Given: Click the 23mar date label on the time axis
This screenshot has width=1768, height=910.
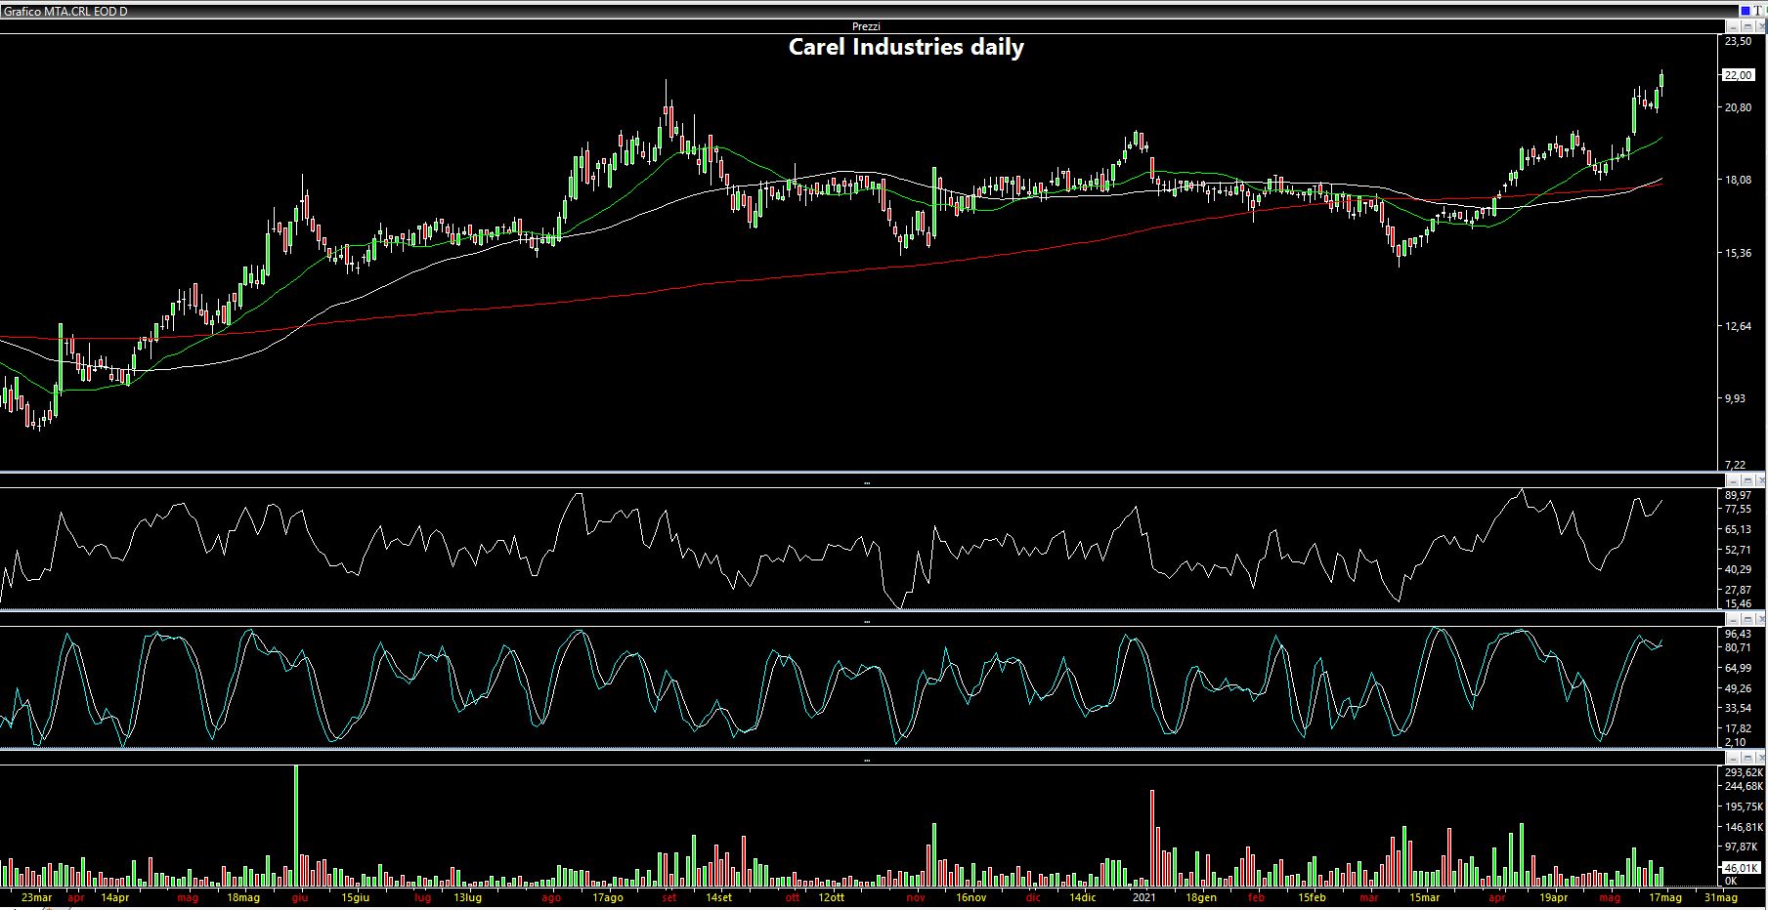Looking at the screenshot, I should click(36, 897).
